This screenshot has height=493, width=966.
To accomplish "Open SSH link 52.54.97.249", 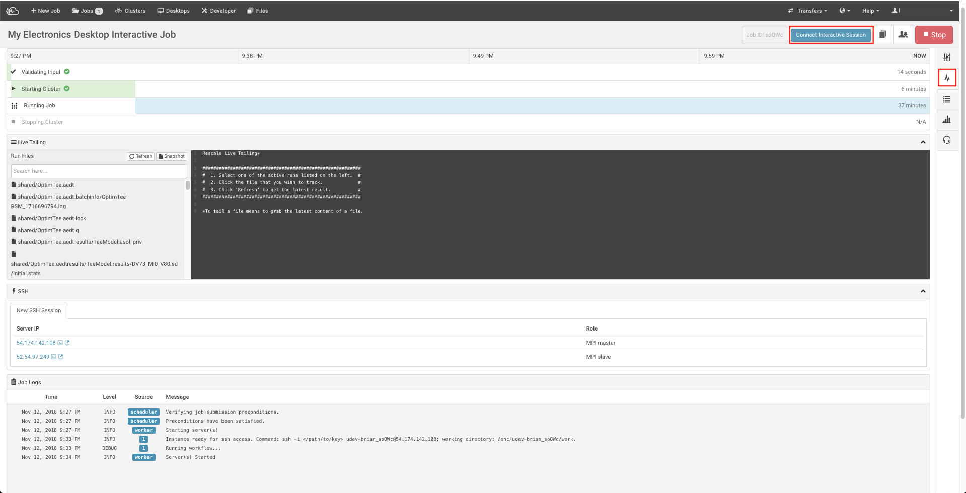I will pyautogui.click(x=33, y=357).
